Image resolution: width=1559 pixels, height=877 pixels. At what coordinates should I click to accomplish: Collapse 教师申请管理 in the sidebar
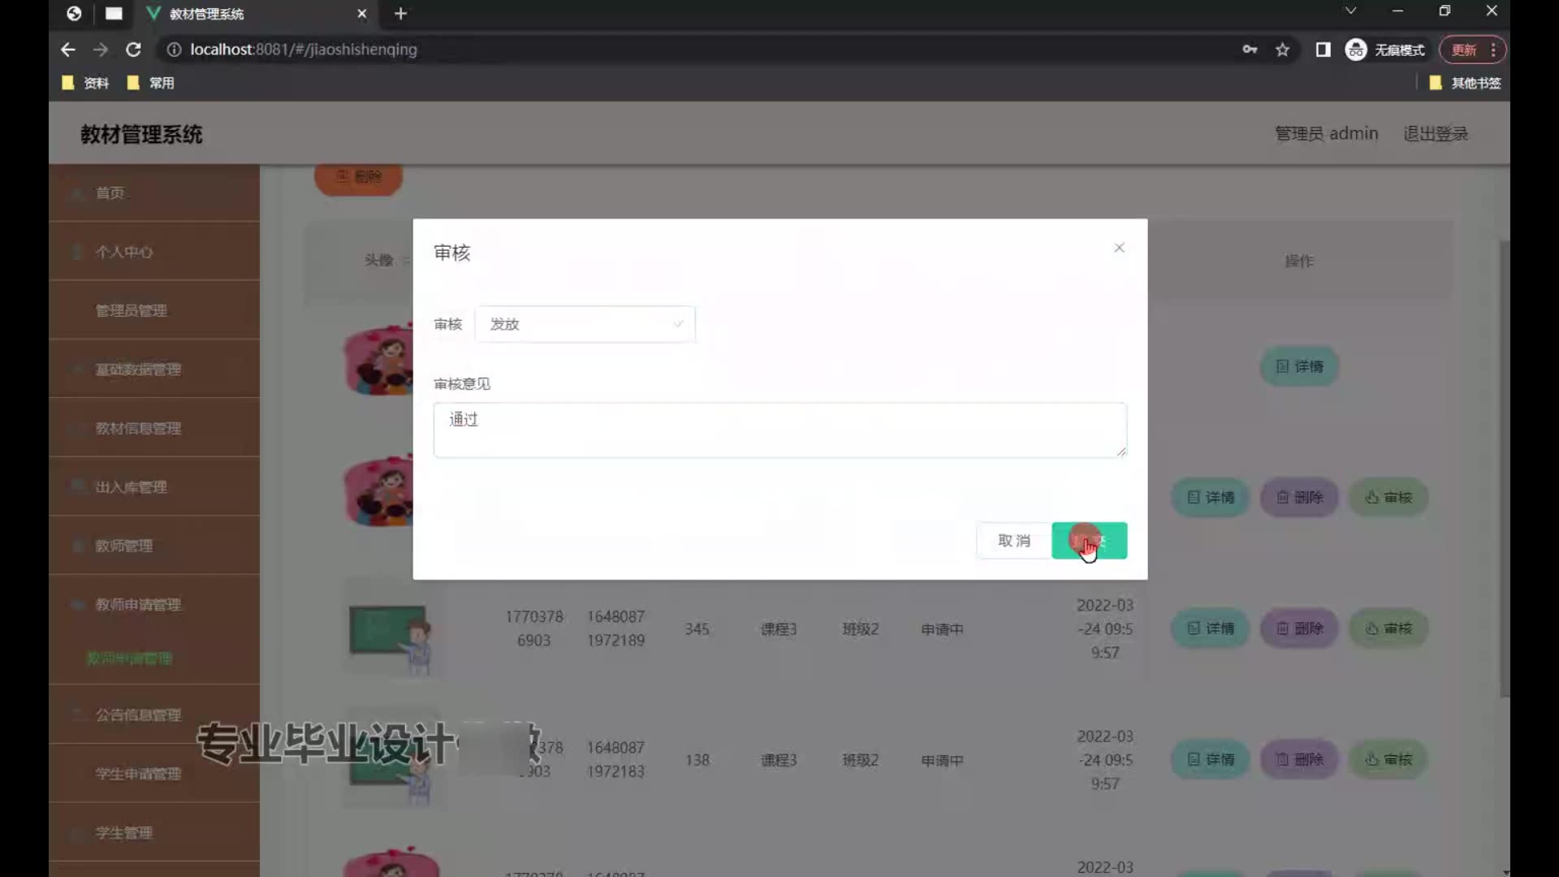coord(154,605)
